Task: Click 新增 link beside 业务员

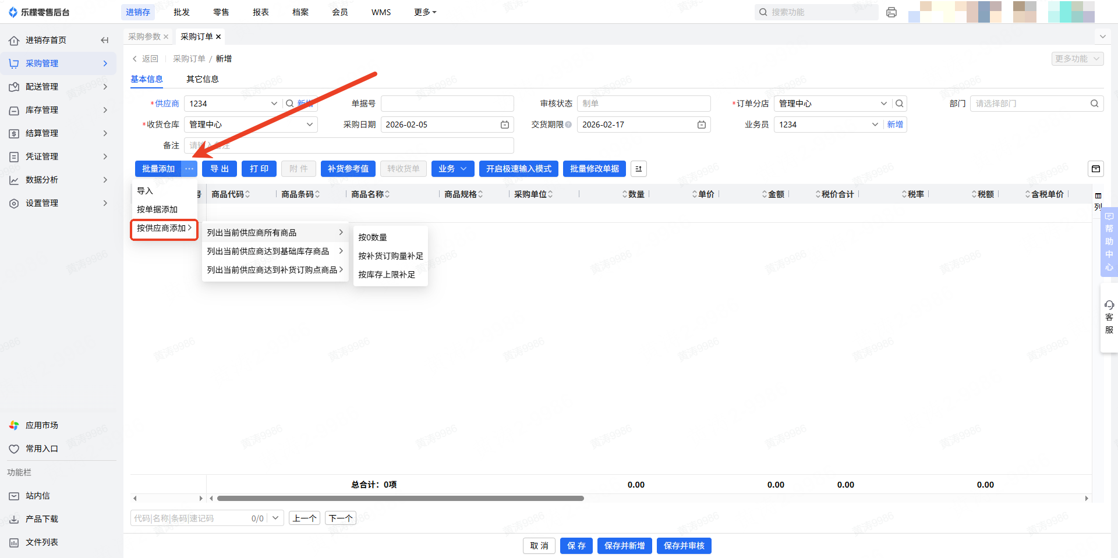Action: pyautogui.click(x=895, y=125)
